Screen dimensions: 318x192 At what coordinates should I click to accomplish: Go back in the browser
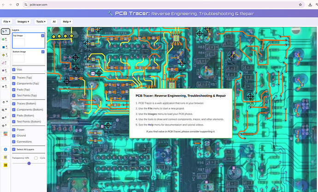point(3,5)
